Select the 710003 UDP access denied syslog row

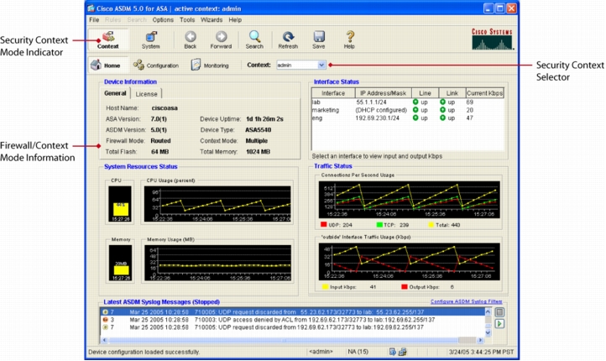(x=293, y=320)
